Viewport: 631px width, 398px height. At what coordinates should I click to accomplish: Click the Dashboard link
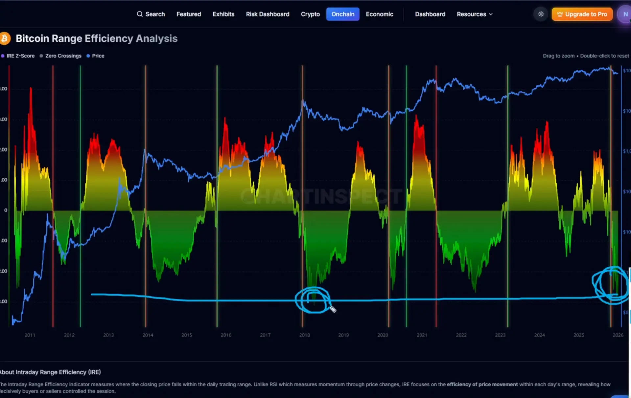coord(430,14)
